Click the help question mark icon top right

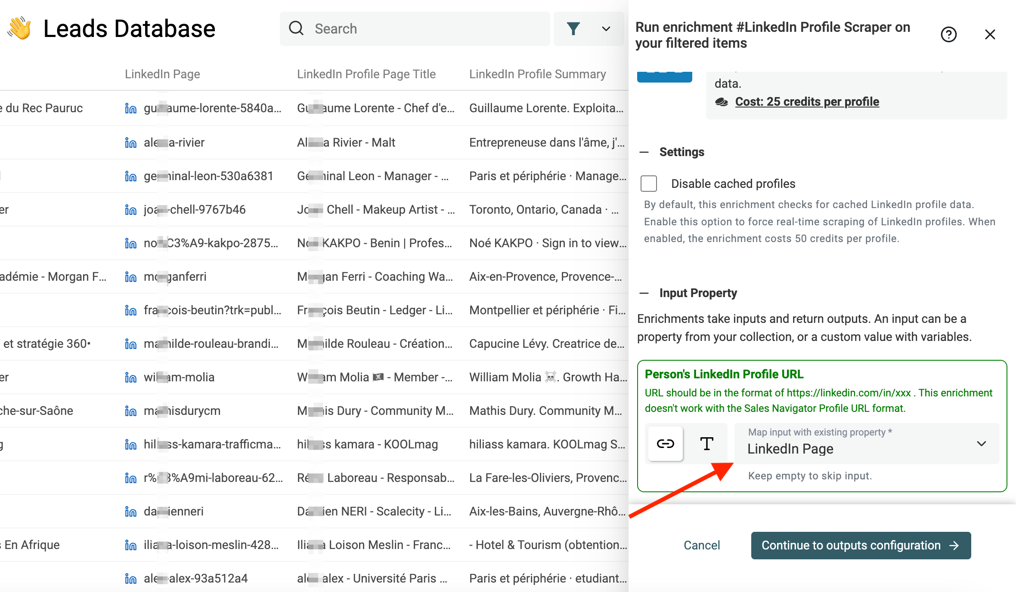pyautogui.click(x=950, y=34)
